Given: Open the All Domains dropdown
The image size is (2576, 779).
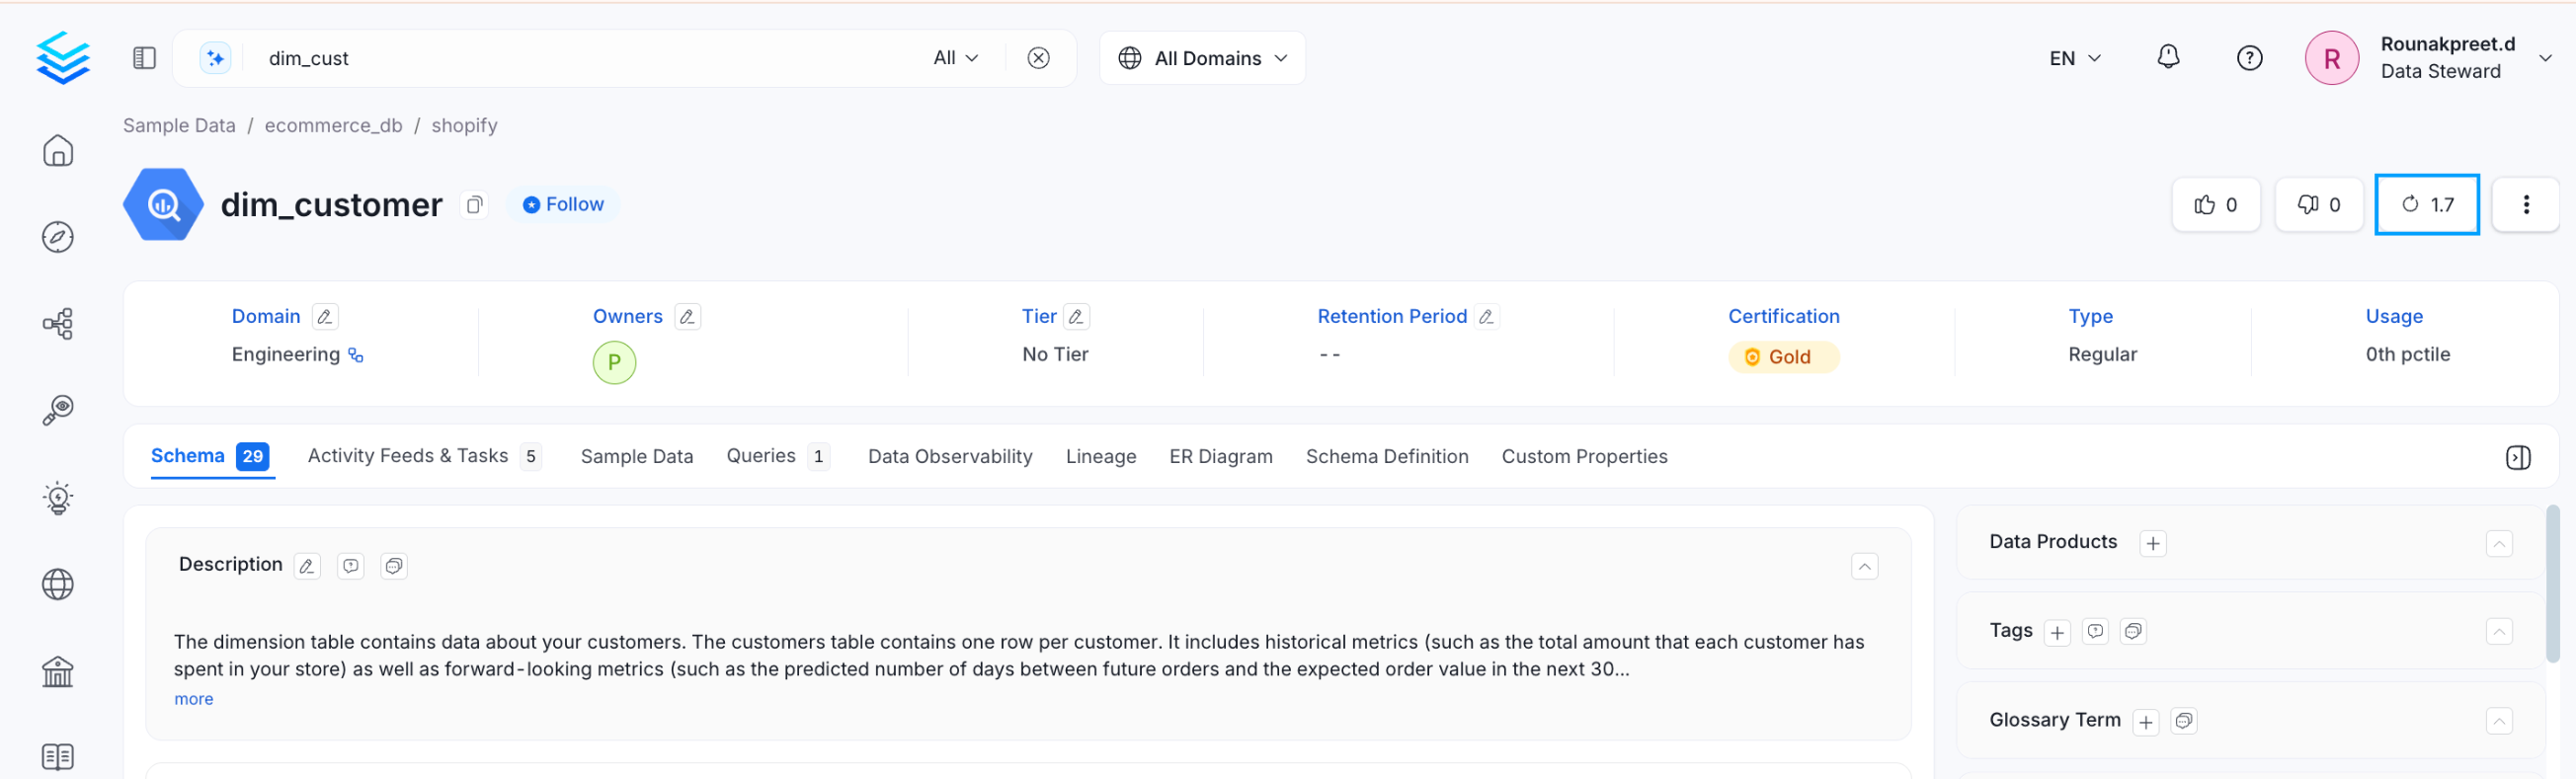Looking at the screenshot, I should point(1202,58).
